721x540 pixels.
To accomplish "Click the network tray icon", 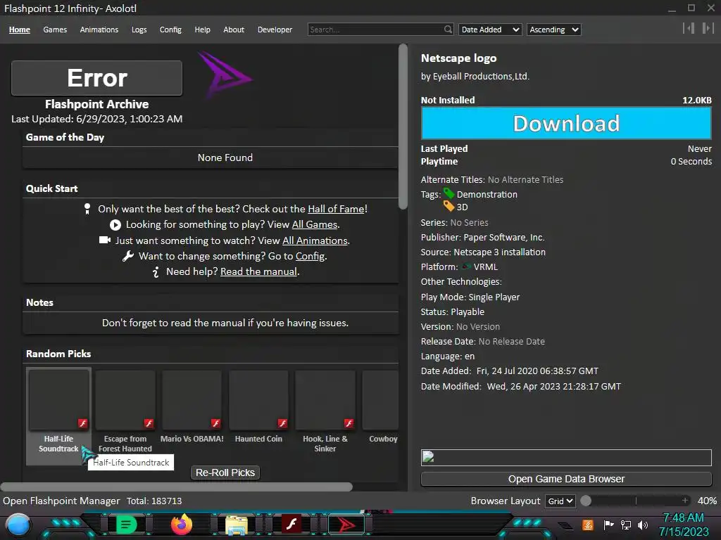I will click(x=626, y=525).
